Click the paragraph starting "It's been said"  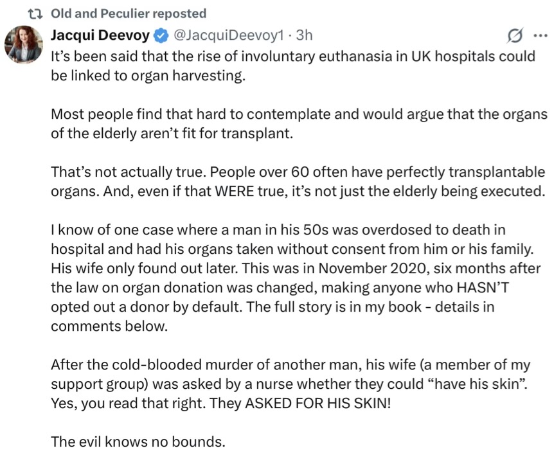292,65
